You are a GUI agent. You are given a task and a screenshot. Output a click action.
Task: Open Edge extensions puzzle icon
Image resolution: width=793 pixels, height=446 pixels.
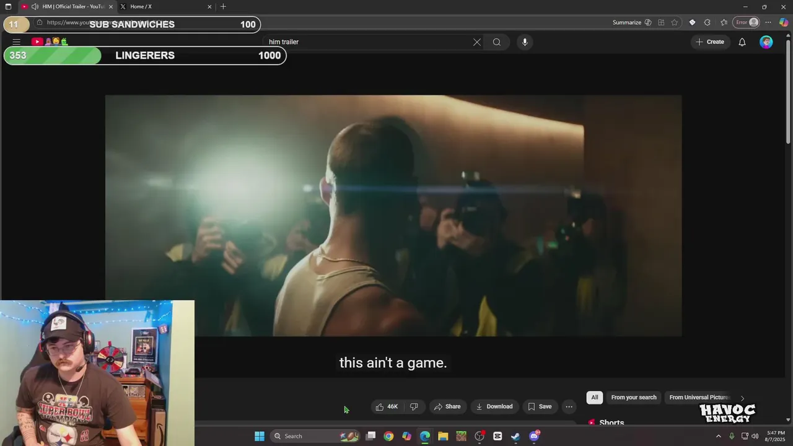tap(707, 22)
